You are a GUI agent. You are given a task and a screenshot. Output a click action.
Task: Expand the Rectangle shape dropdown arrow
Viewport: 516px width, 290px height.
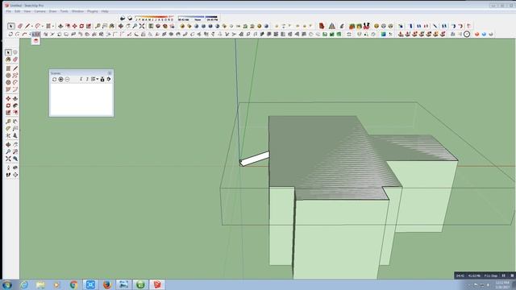click(52, 27)
